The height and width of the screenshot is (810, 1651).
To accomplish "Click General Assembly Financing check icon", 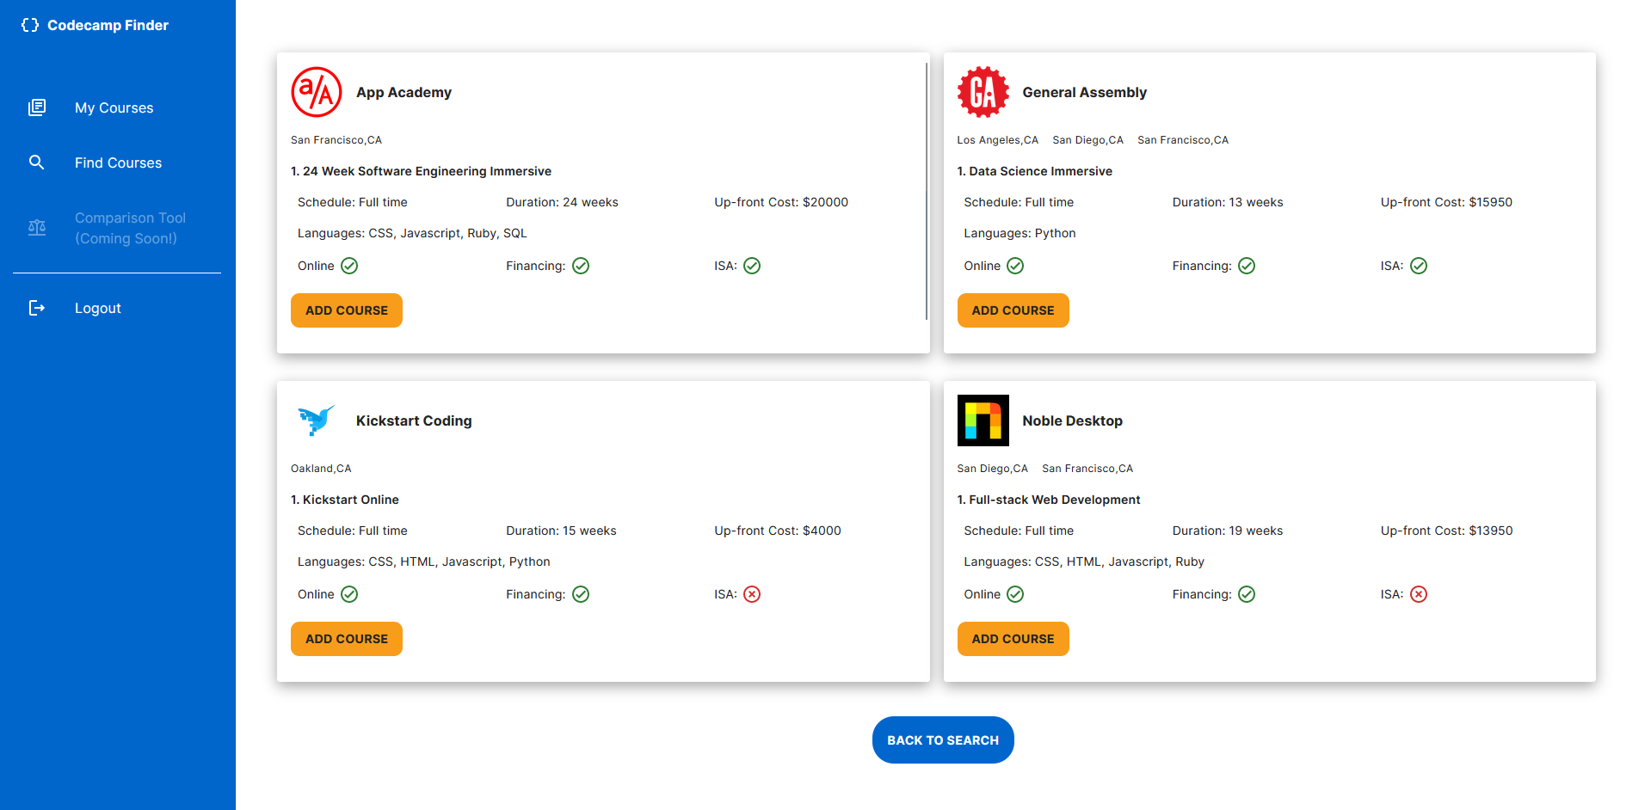I will click(x=1247, y=266).
